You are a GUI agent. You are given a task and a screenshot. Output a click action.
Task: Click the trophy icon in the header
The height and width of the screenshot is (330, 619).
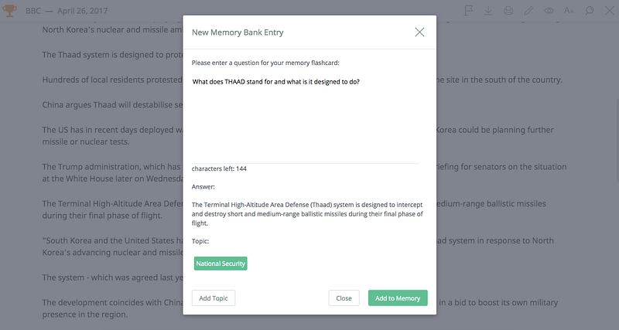(9, 11)
